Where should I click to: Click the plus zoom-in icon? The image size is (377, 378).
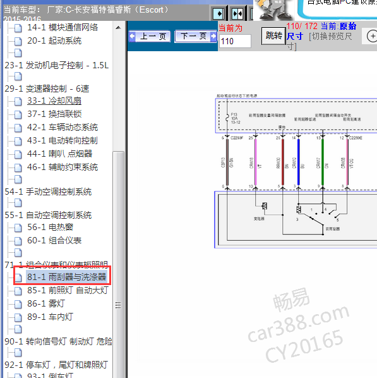coord(372,36)
